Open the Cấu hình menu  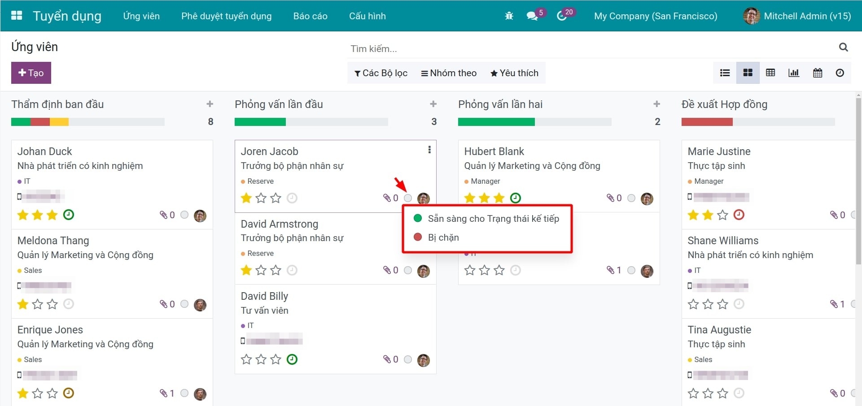point(367,16)
